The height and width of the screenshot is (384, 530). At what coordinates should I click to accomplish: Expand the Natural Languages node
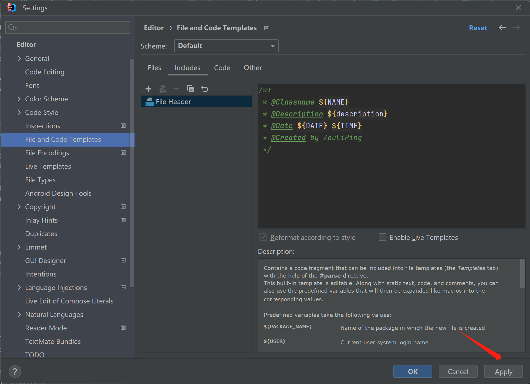pos(19,314)
